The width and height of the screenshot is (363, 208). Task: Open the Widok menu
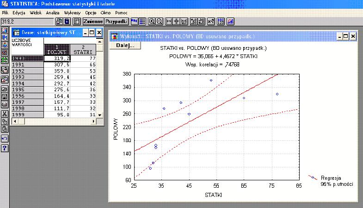36,13
